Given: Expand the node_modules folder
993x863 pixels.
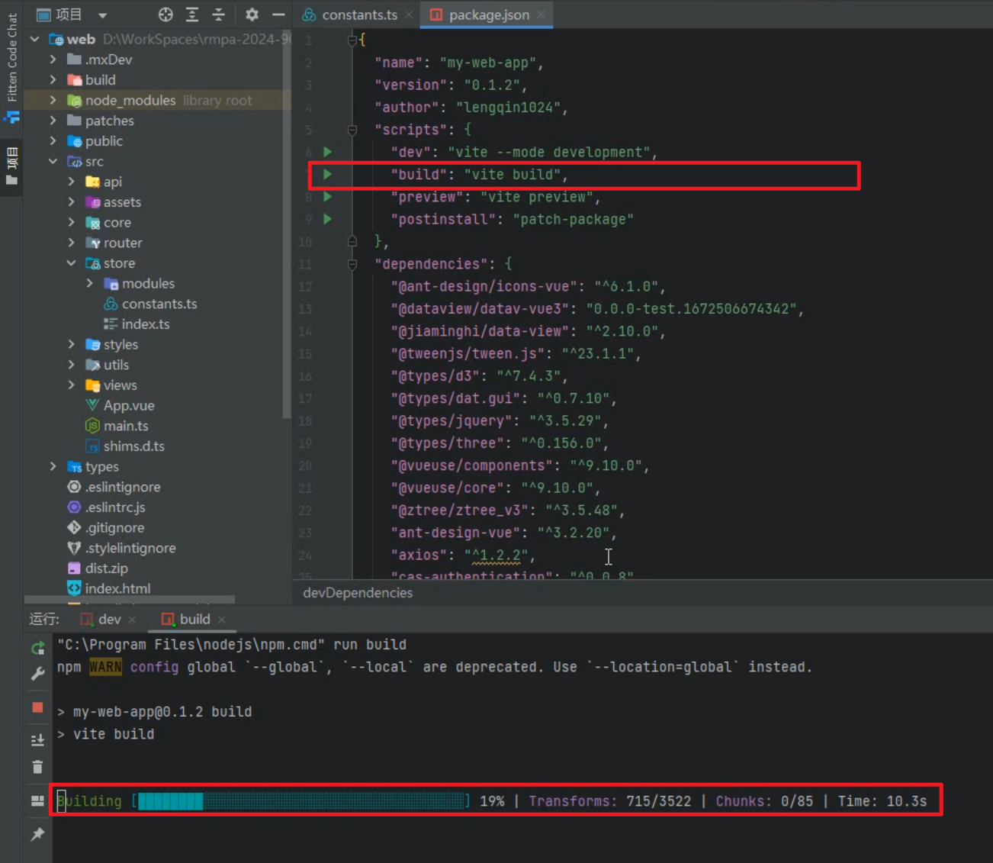Looking at the screenshot, I should 53,100.
